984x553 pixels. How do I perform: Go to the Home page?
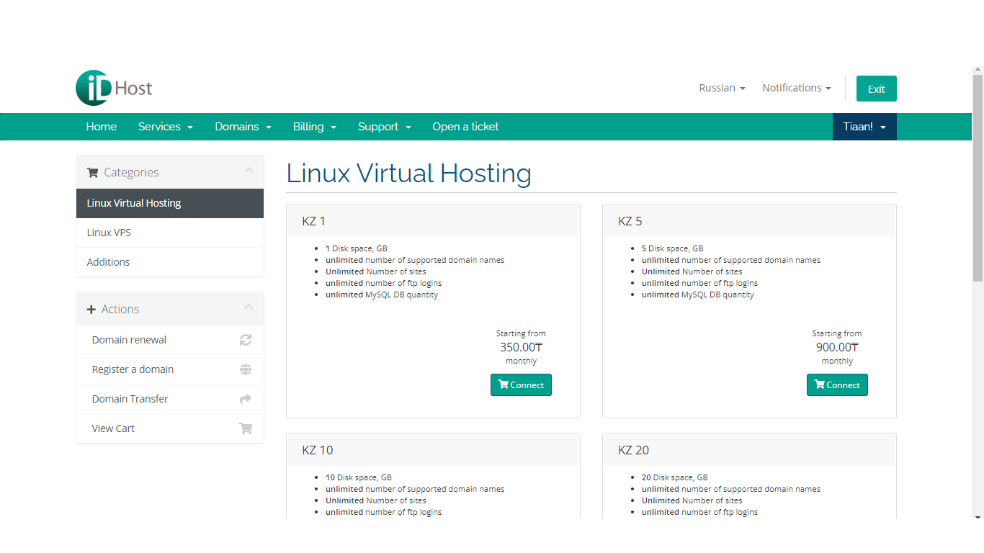(102, 127)
